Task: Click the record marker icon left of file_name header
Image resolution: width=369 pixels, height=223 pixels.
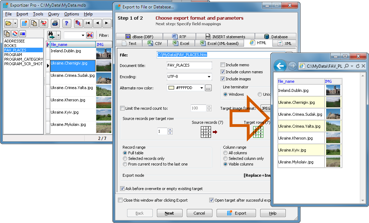Action: [48, 45]
